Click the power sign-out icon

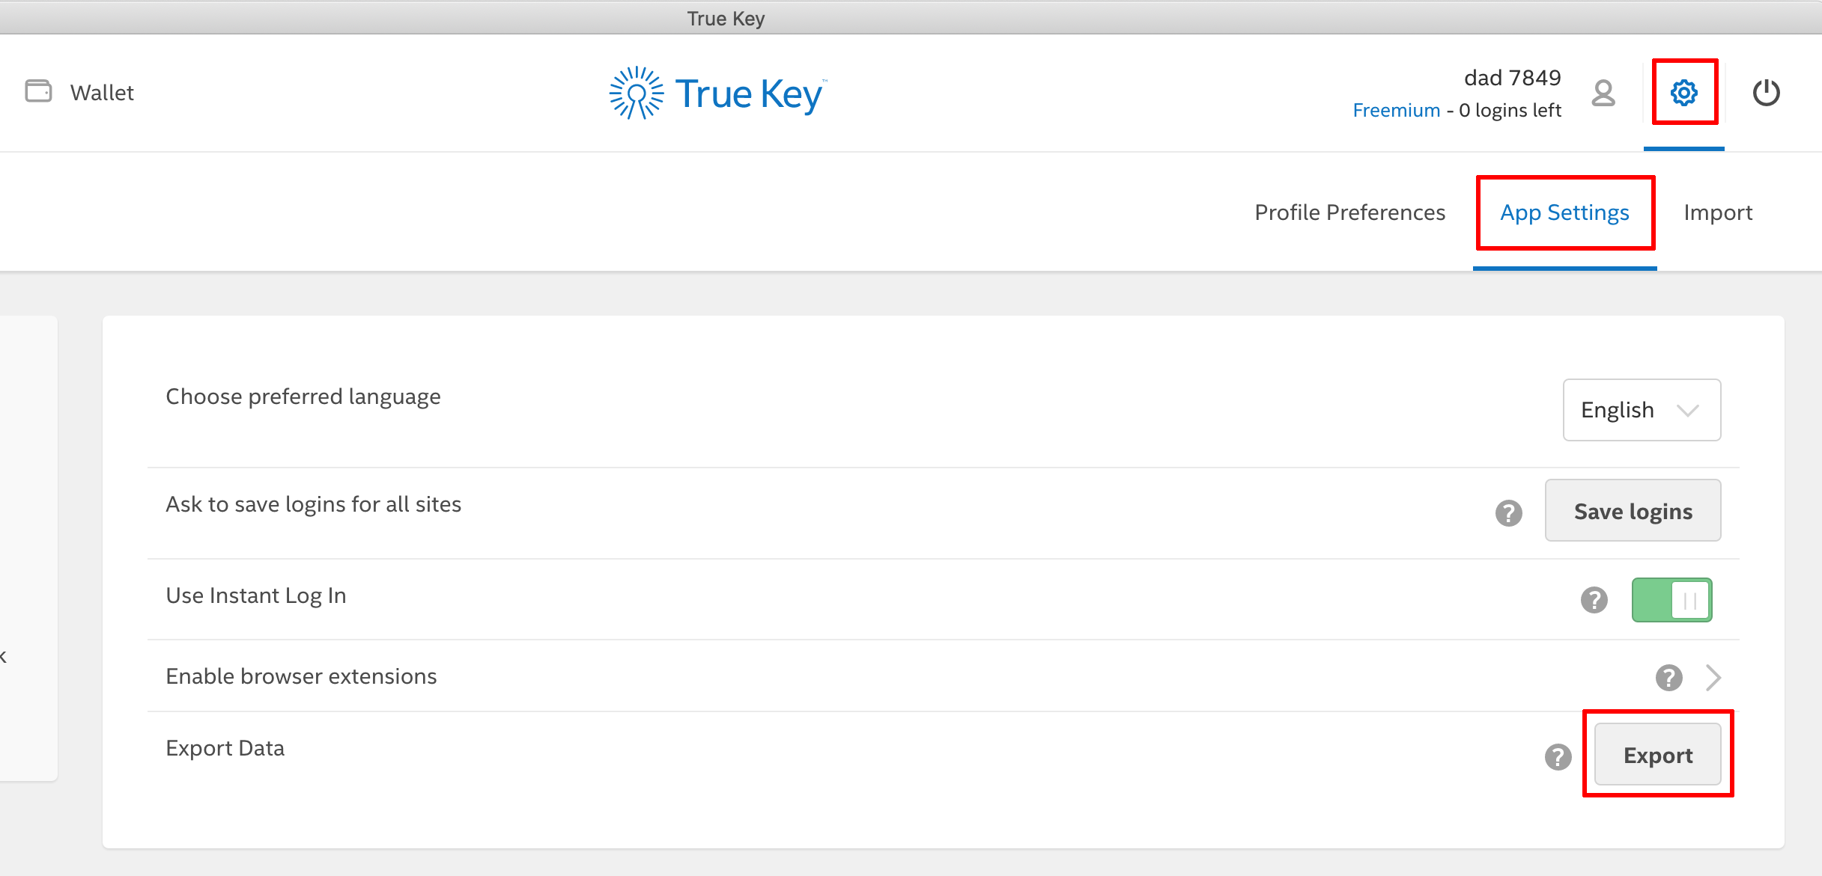coord(1766,93)
